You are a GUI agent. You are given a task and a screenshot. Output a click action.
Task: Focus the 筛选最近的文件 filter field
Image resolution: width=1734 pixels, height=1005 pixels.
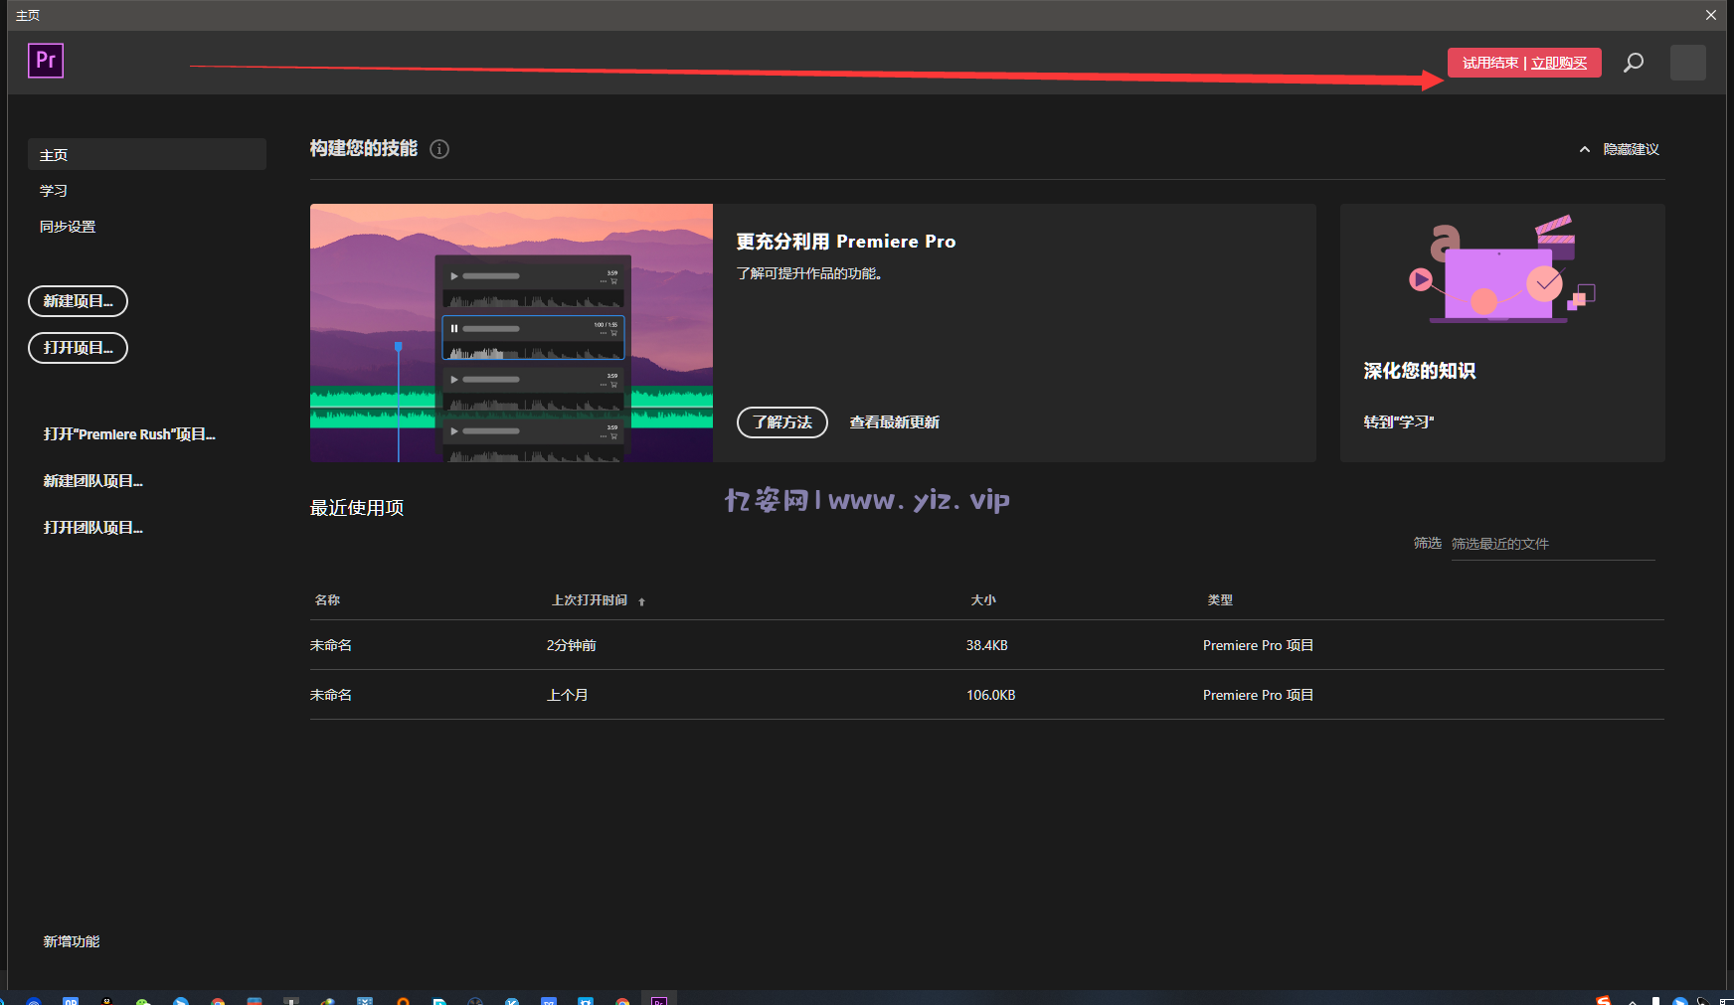tap(1553, 544)
